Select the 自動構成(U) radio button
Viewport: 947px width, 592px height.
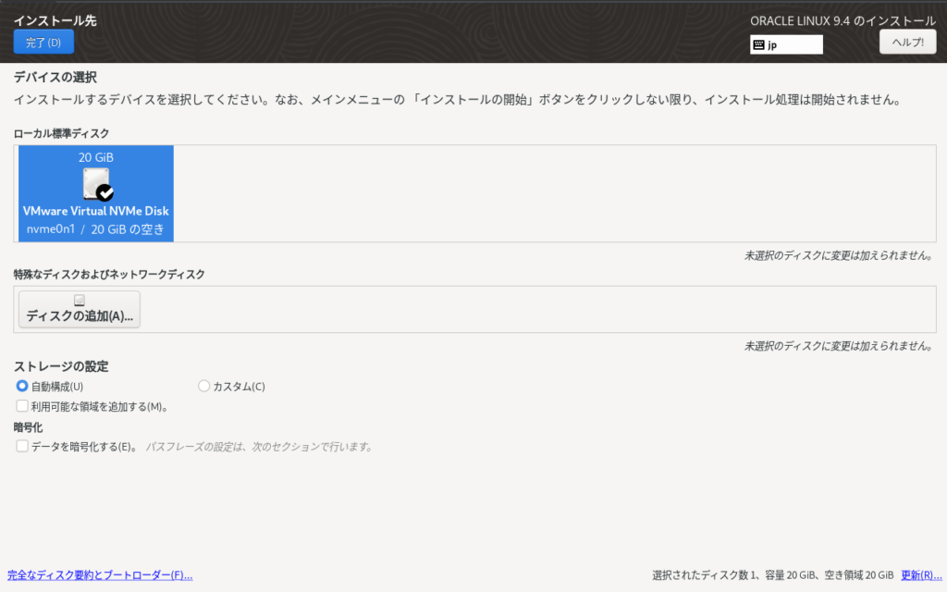coord(22,386)
